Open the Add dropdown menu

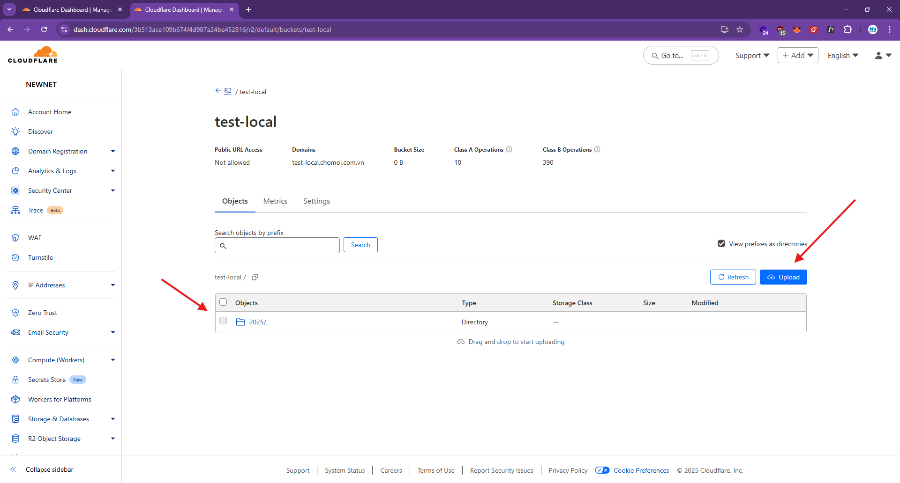798,55
